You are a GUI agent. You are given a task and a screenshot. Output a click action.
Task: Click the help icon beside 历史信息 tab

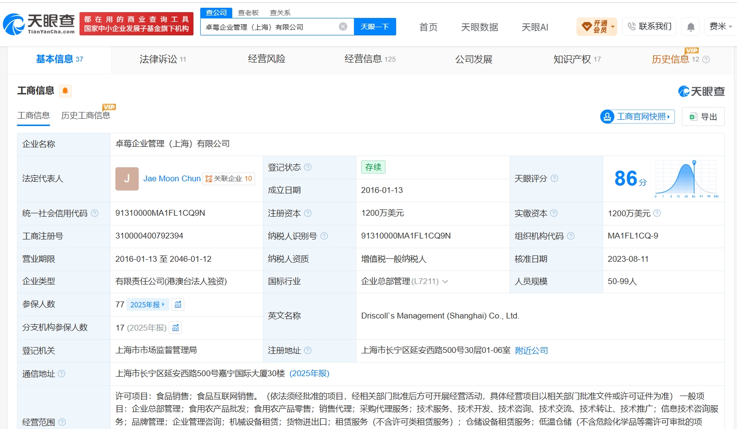[x=706, y=60]
